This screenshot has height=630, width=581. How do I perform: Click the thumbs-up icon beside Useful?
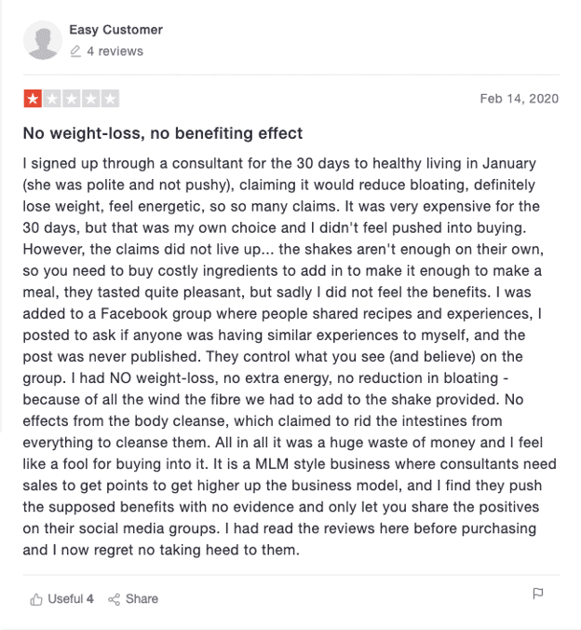(36, 599)
